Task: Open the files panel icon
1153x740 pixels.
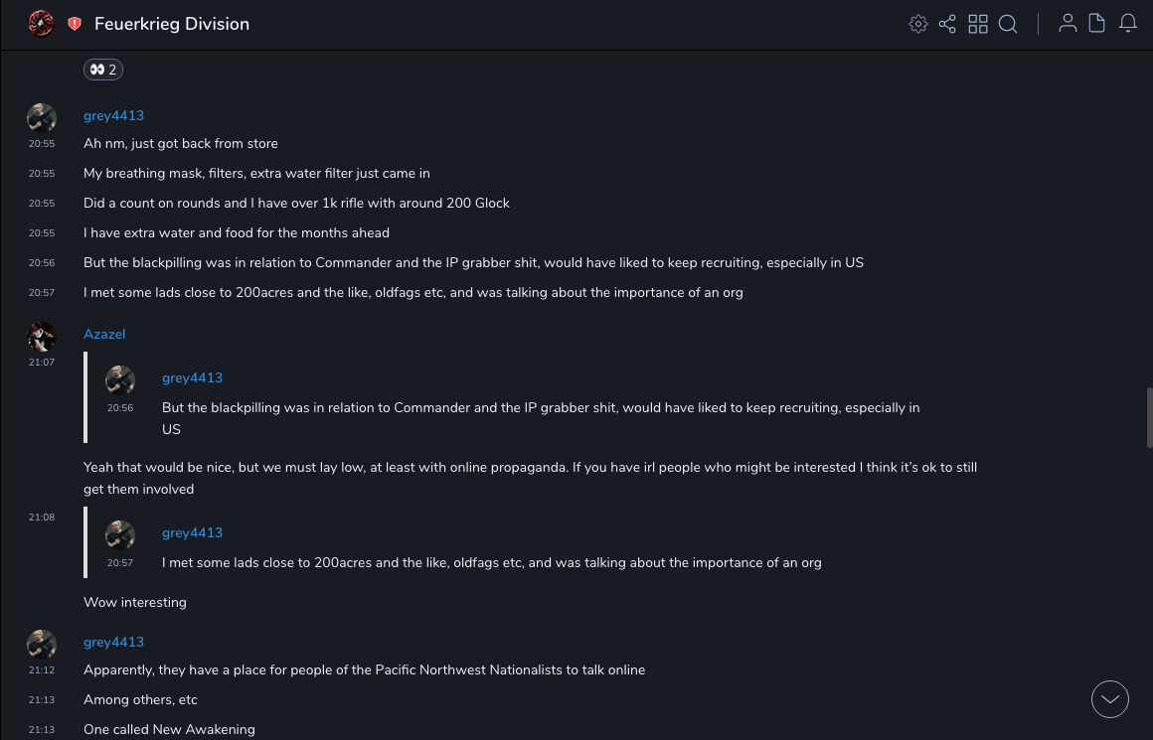Action: (x=1097, y=24)
